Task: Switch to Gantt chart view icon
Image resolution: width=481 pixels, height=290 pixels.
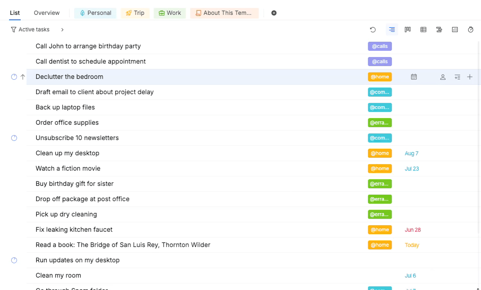Action: [439, 30]
